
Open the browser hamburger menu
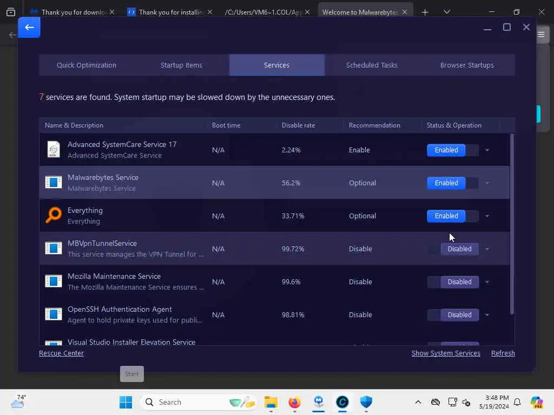point(541,35)
